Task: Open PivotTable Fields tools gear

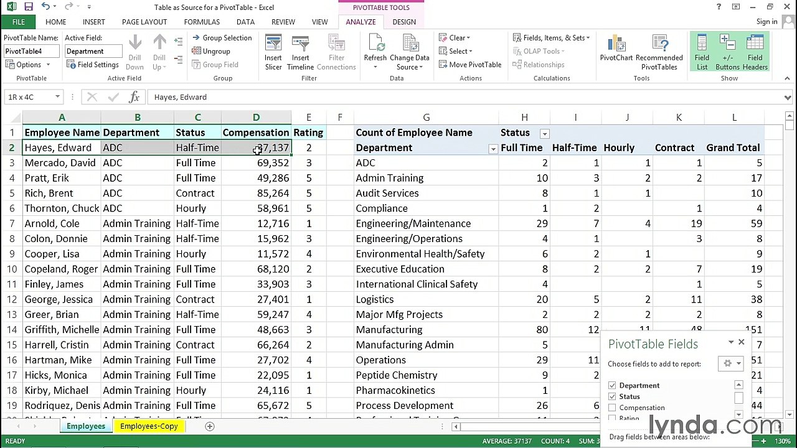Action: pos(730,363)
